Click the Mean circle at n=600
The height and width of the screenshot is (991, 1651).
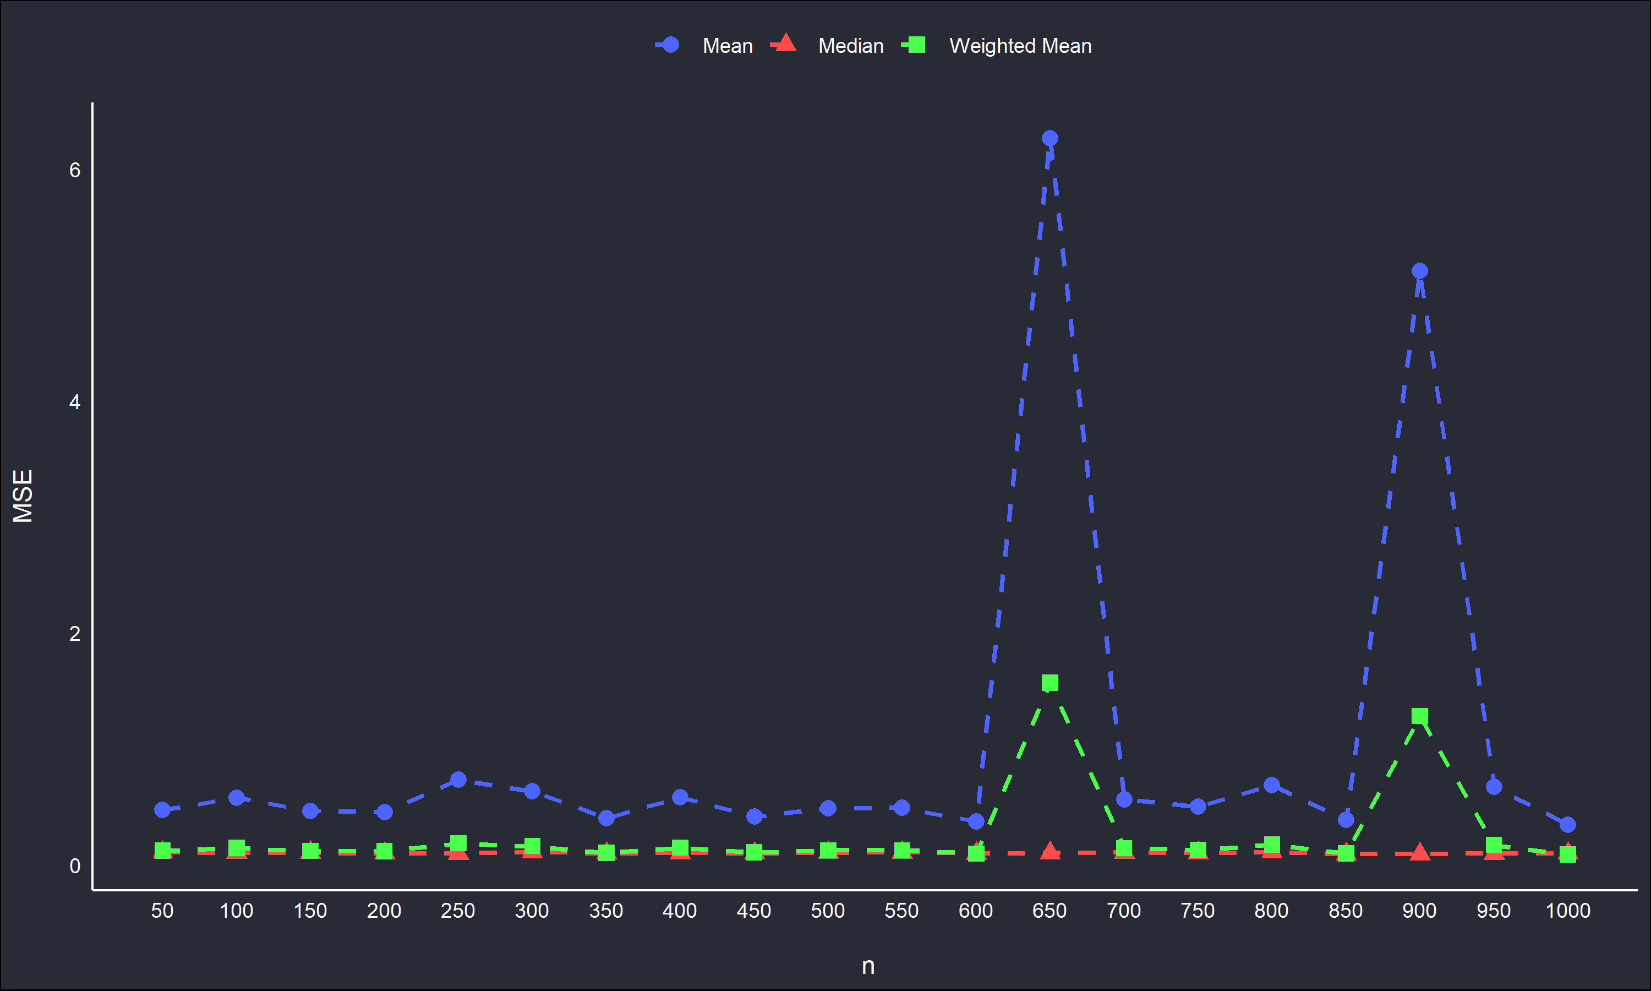tap(976, 821)
